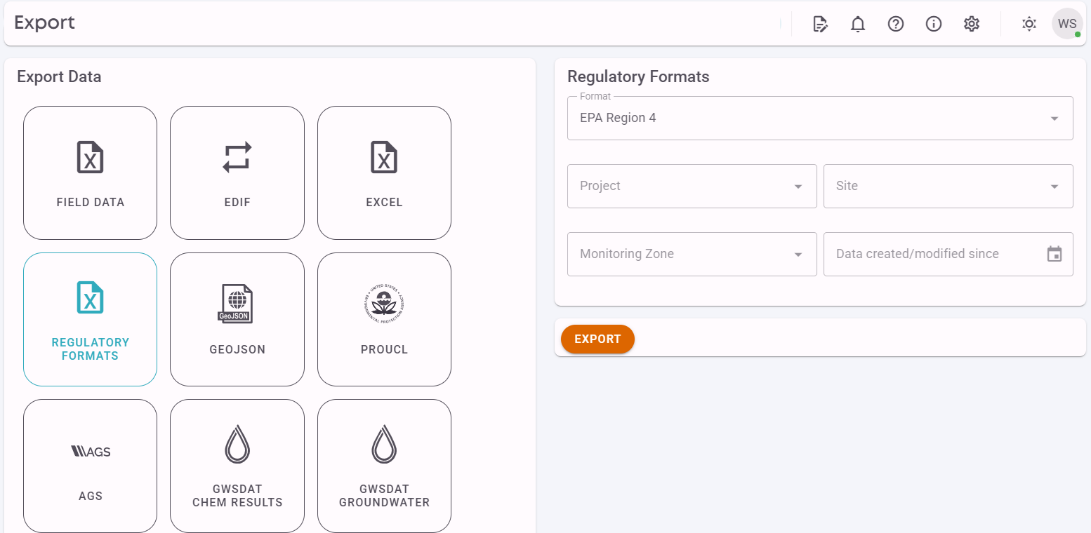1091x533 pixels.
Task: Select the Regulatory Formats tile
Action: [91, 319]
